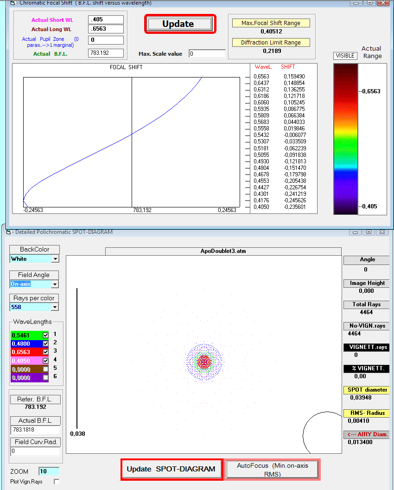Click the purple wavelength 6 swatch
Viewport: 394px width, 490px height.
pos(26,378)
